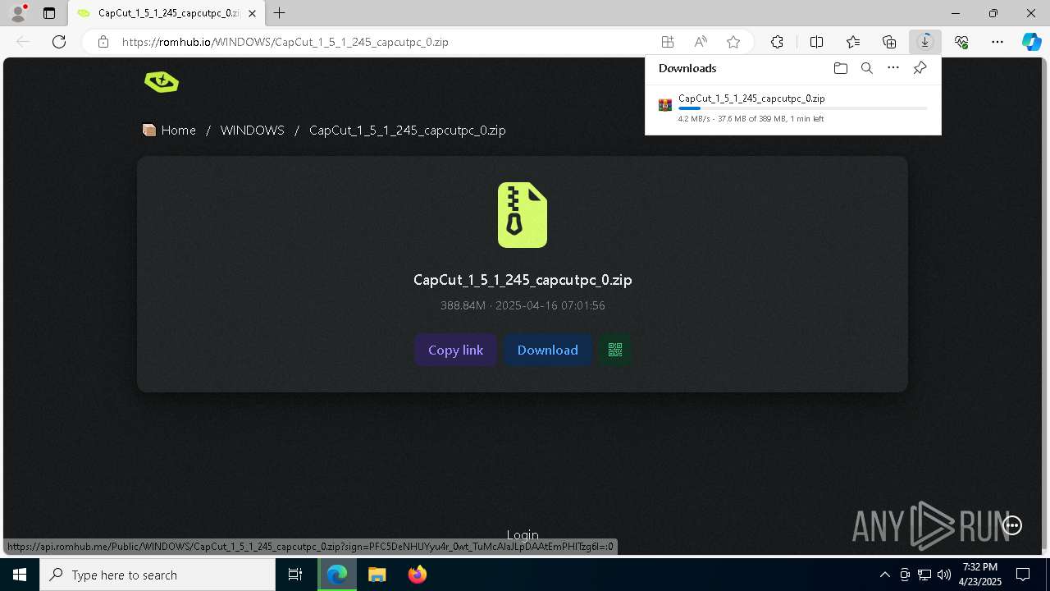Click the romhub.io address bar
Viewport: 1050px width, 591px height.
click(x=386, y=42)
